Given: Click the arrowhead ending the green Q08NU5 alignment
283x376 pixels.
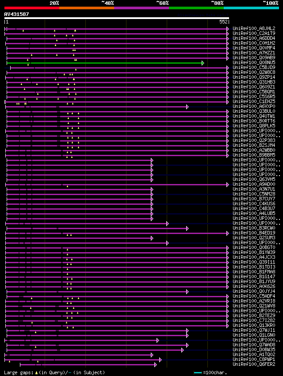Looking at the screenshot, I should [x=203, y=63].
